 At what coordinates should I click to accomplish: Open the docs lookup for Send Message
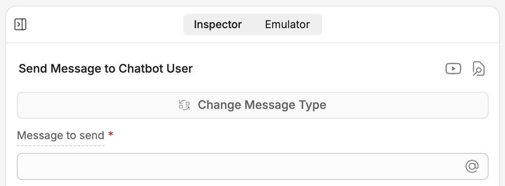tap(478, 69)
